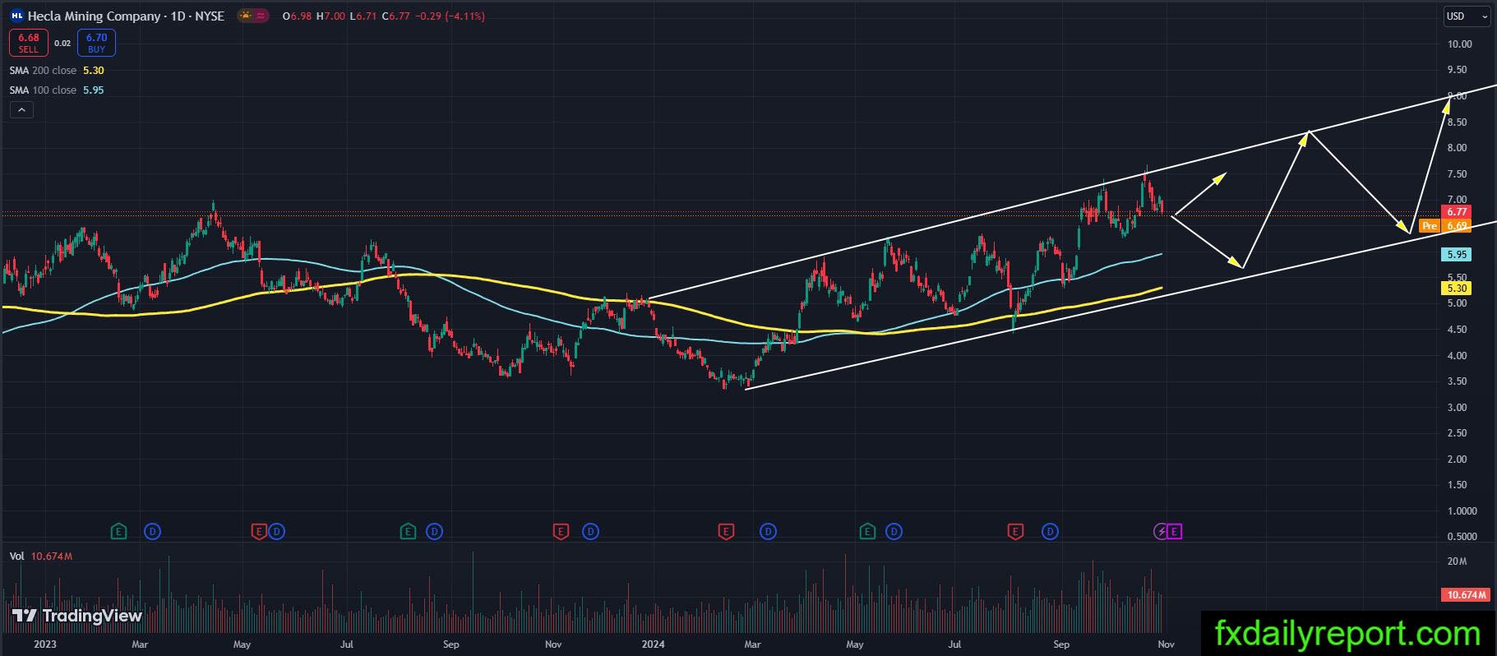The image size is (1497, 656).
Task: Open the August 2024 dividend marker
Action: point(1050,532)
